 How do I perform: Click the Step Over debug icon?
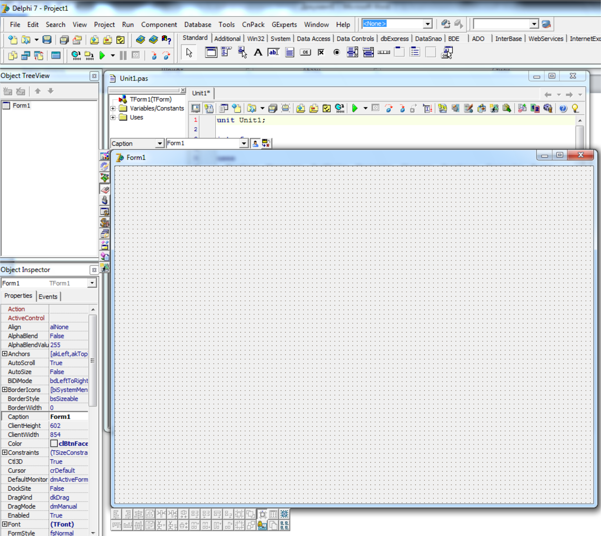[167, 56]
